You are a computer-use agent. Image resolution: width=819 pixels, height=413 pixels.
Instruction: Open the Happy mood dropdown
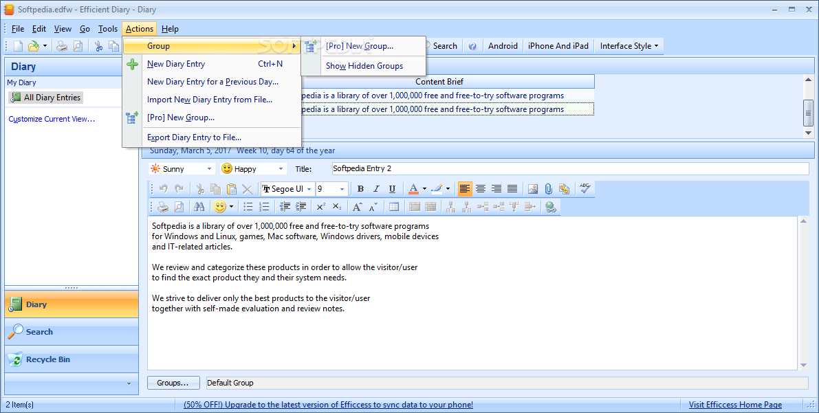(x=281, y=168)
